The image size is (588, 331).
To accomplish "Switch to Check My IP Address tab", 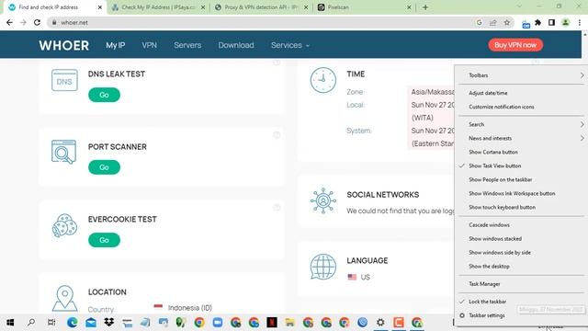I will point(157,7).
